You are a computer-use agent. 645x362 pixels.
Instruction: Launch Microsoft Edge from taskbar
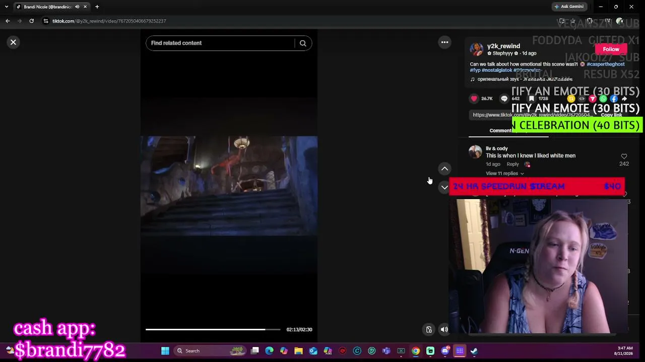270,351
